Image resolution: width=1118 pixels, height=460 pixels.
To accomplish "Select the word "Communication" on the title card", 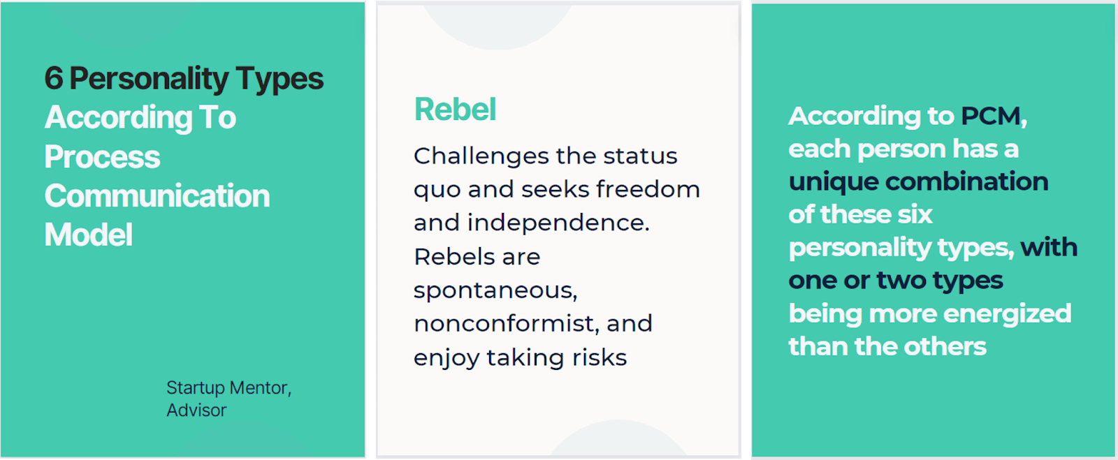I will [157, 196].
